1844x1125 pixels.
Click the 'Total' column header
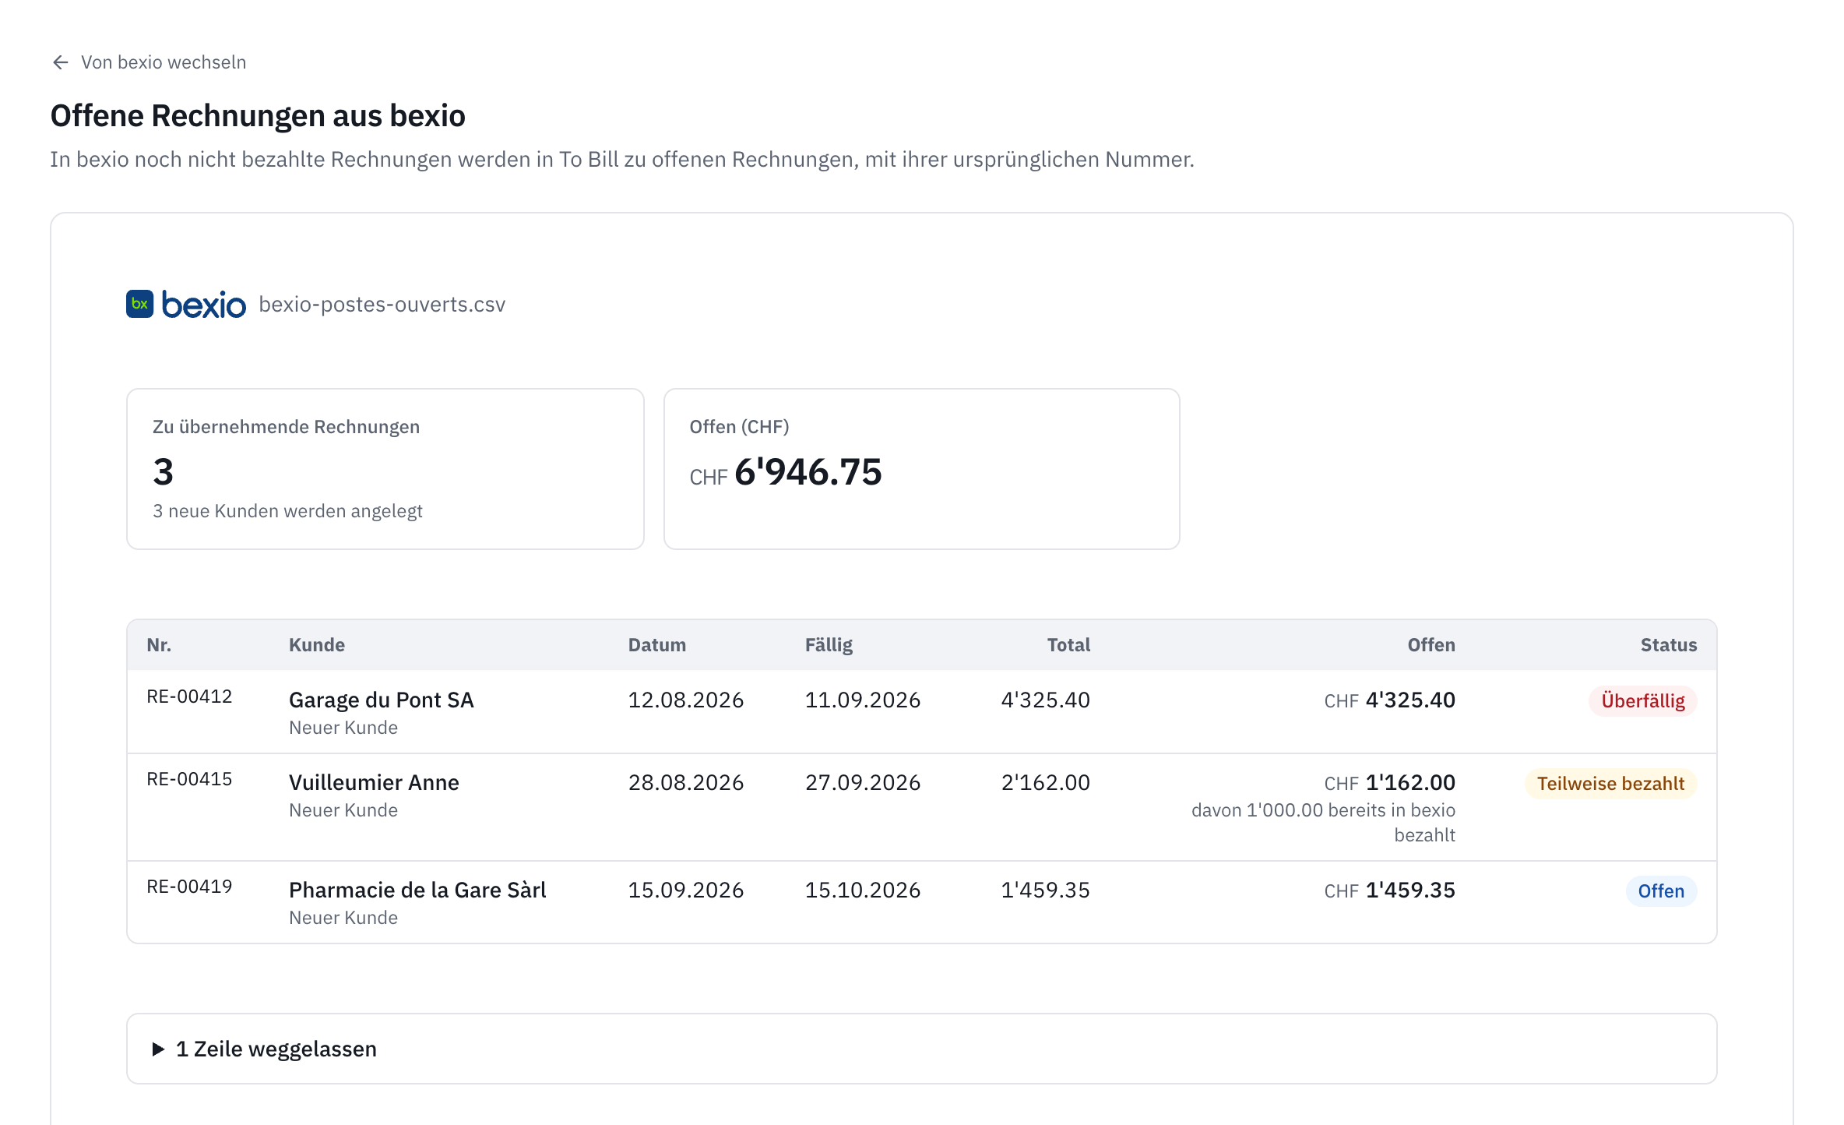tap(1068, 645)
